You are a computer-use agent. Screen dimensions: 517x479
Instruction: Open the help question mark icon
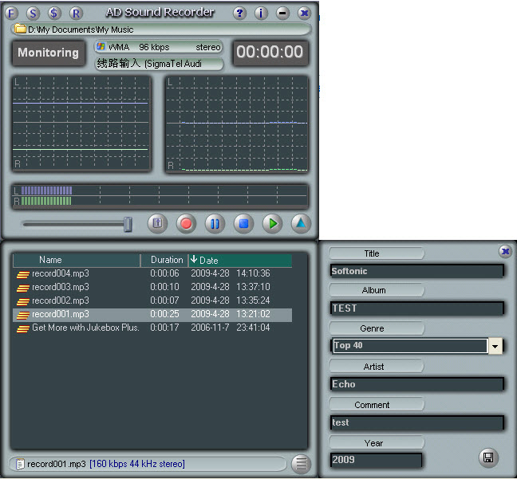[239, 13]
